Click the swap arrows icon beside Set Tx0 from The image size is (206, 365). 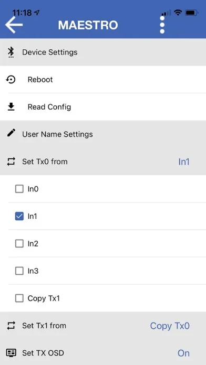click(x=11, y=162)
